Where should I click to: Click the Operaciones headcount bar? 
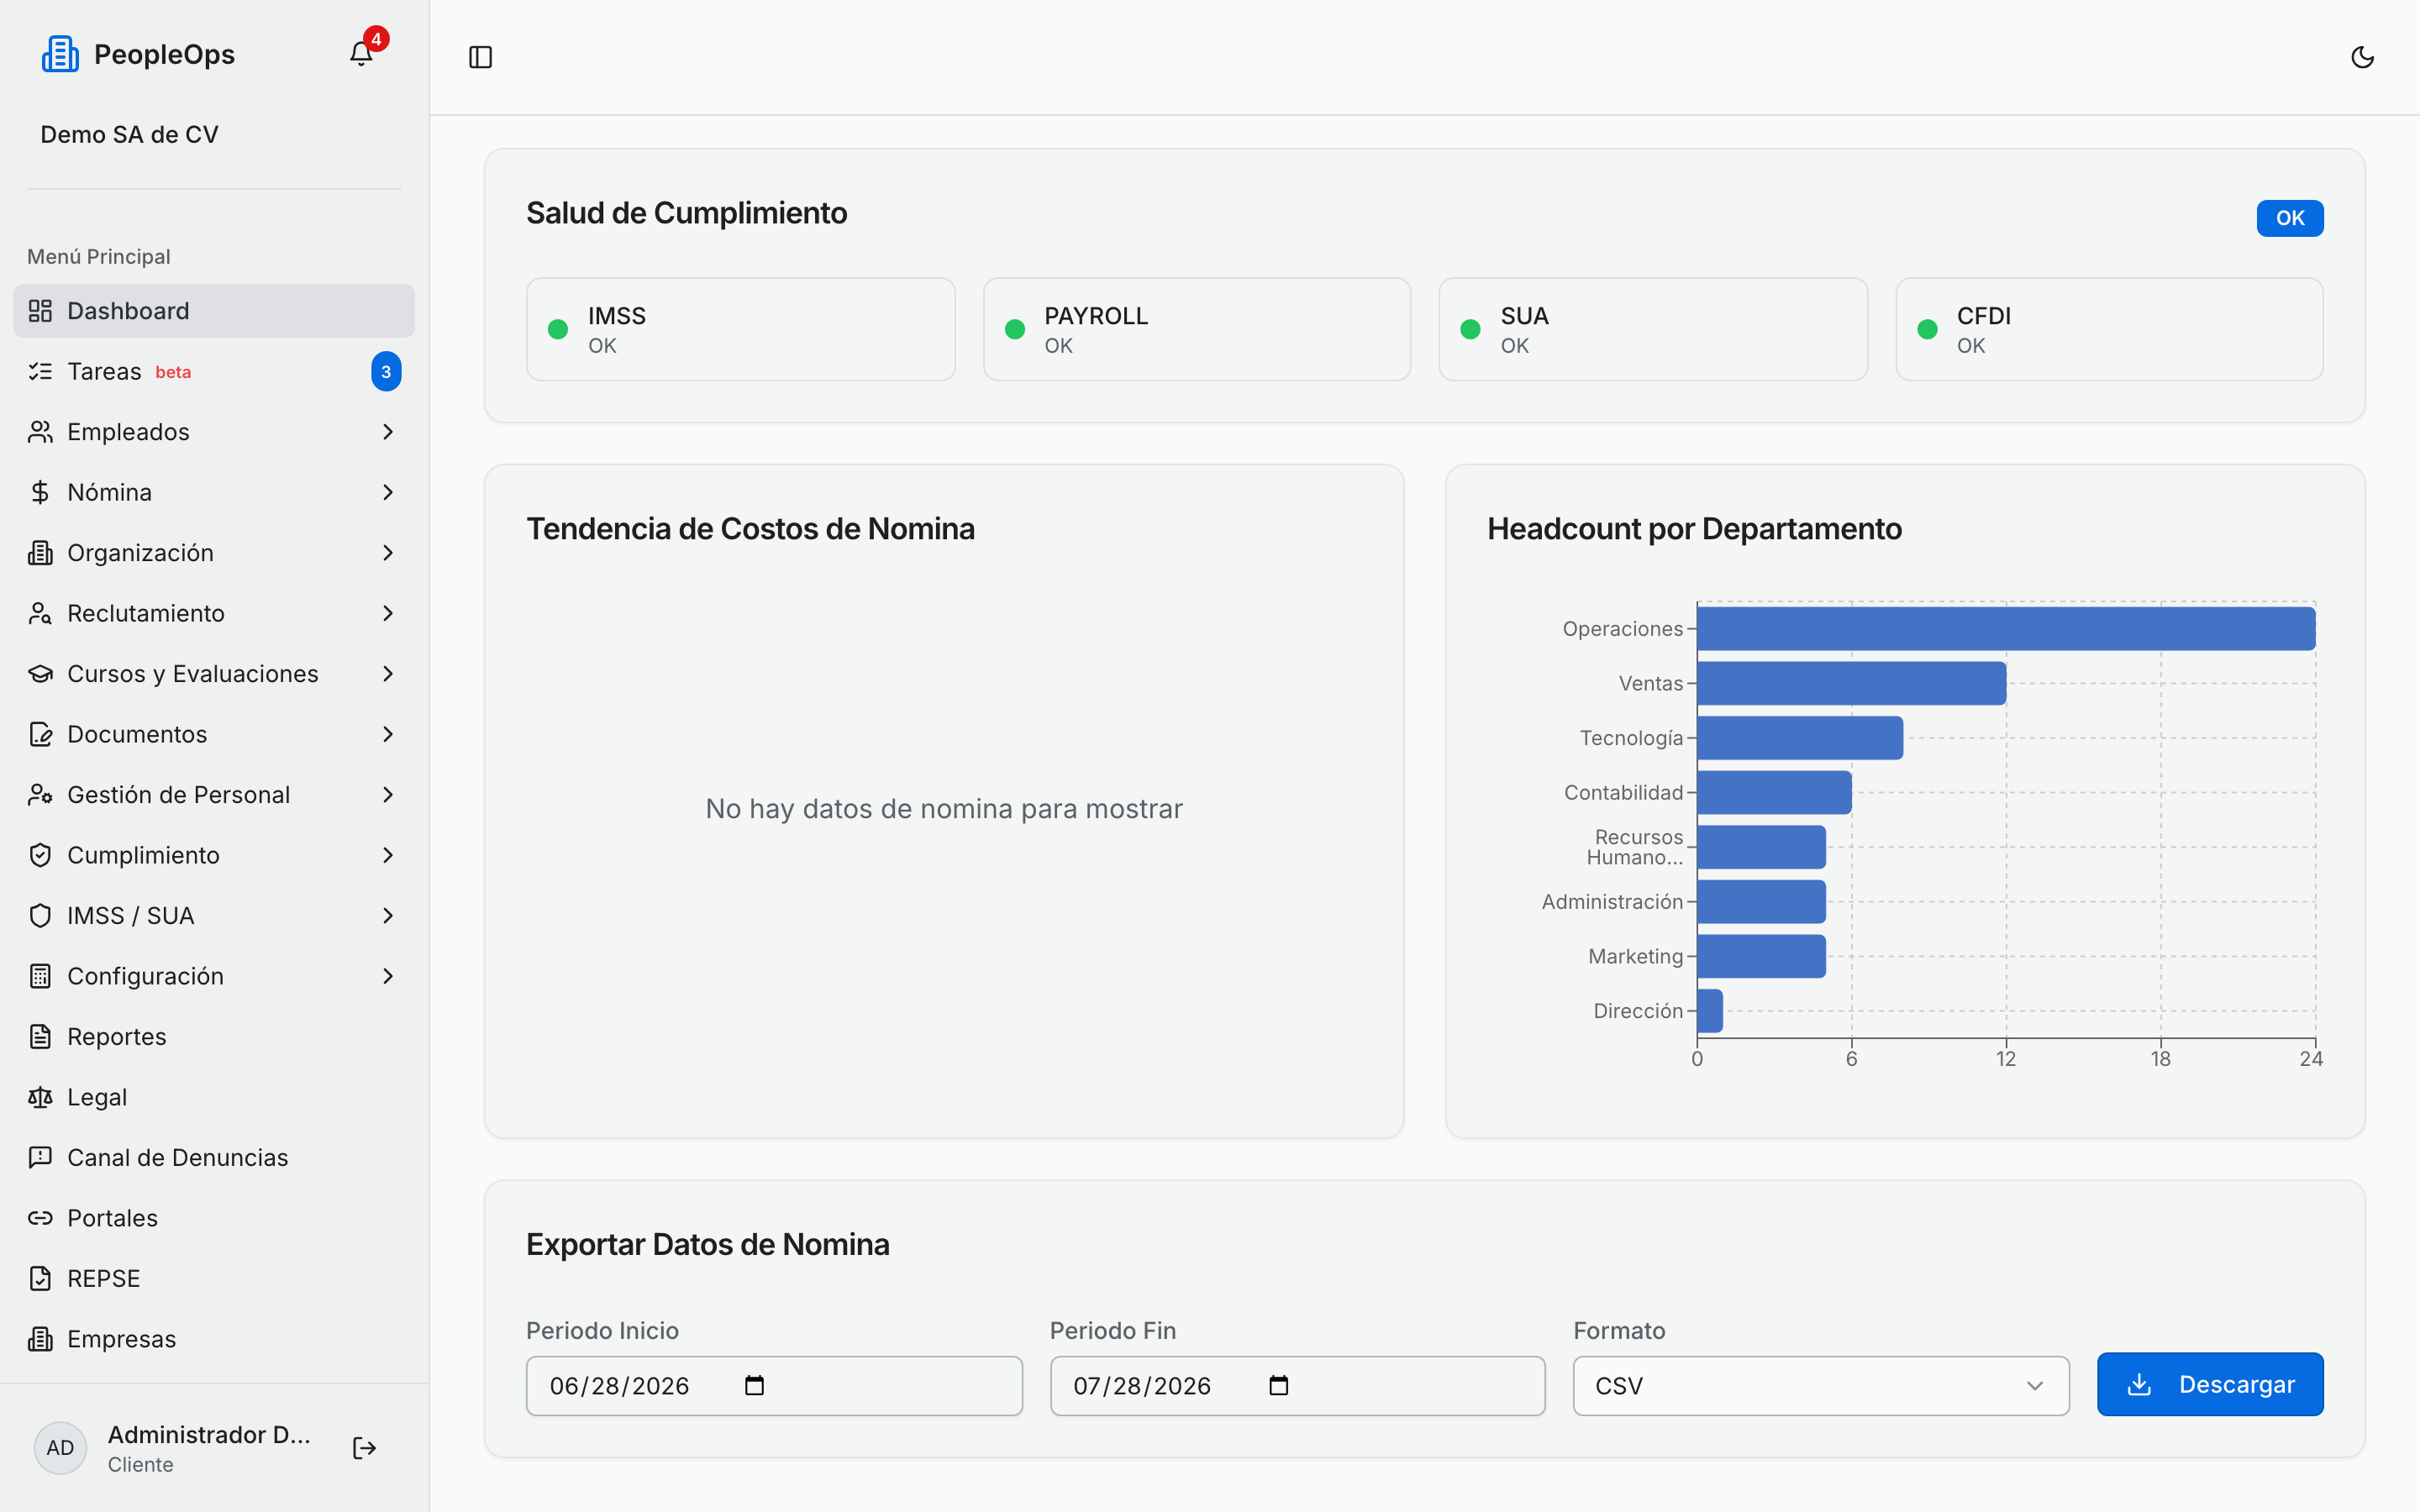click(x=2006, y=629)
